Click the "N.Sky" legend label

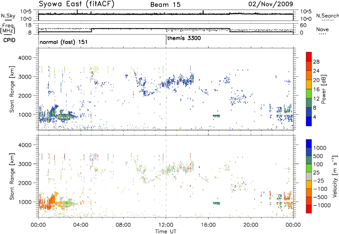coord(8,16)
